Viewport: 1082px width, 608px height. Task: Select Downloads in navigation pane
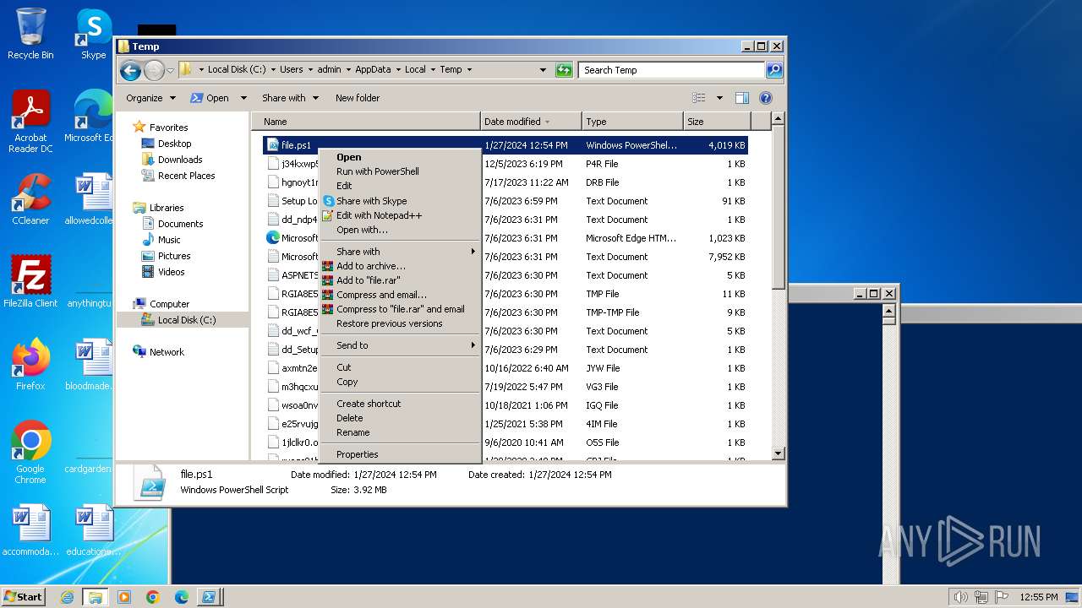pos(180,160)
